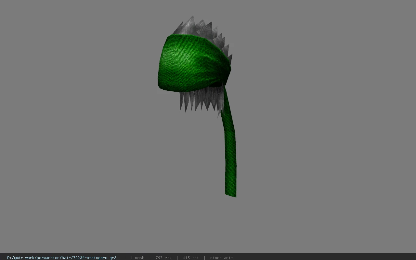
Task: Click the '415 tri' triangle count
Action: click(191, 258)
